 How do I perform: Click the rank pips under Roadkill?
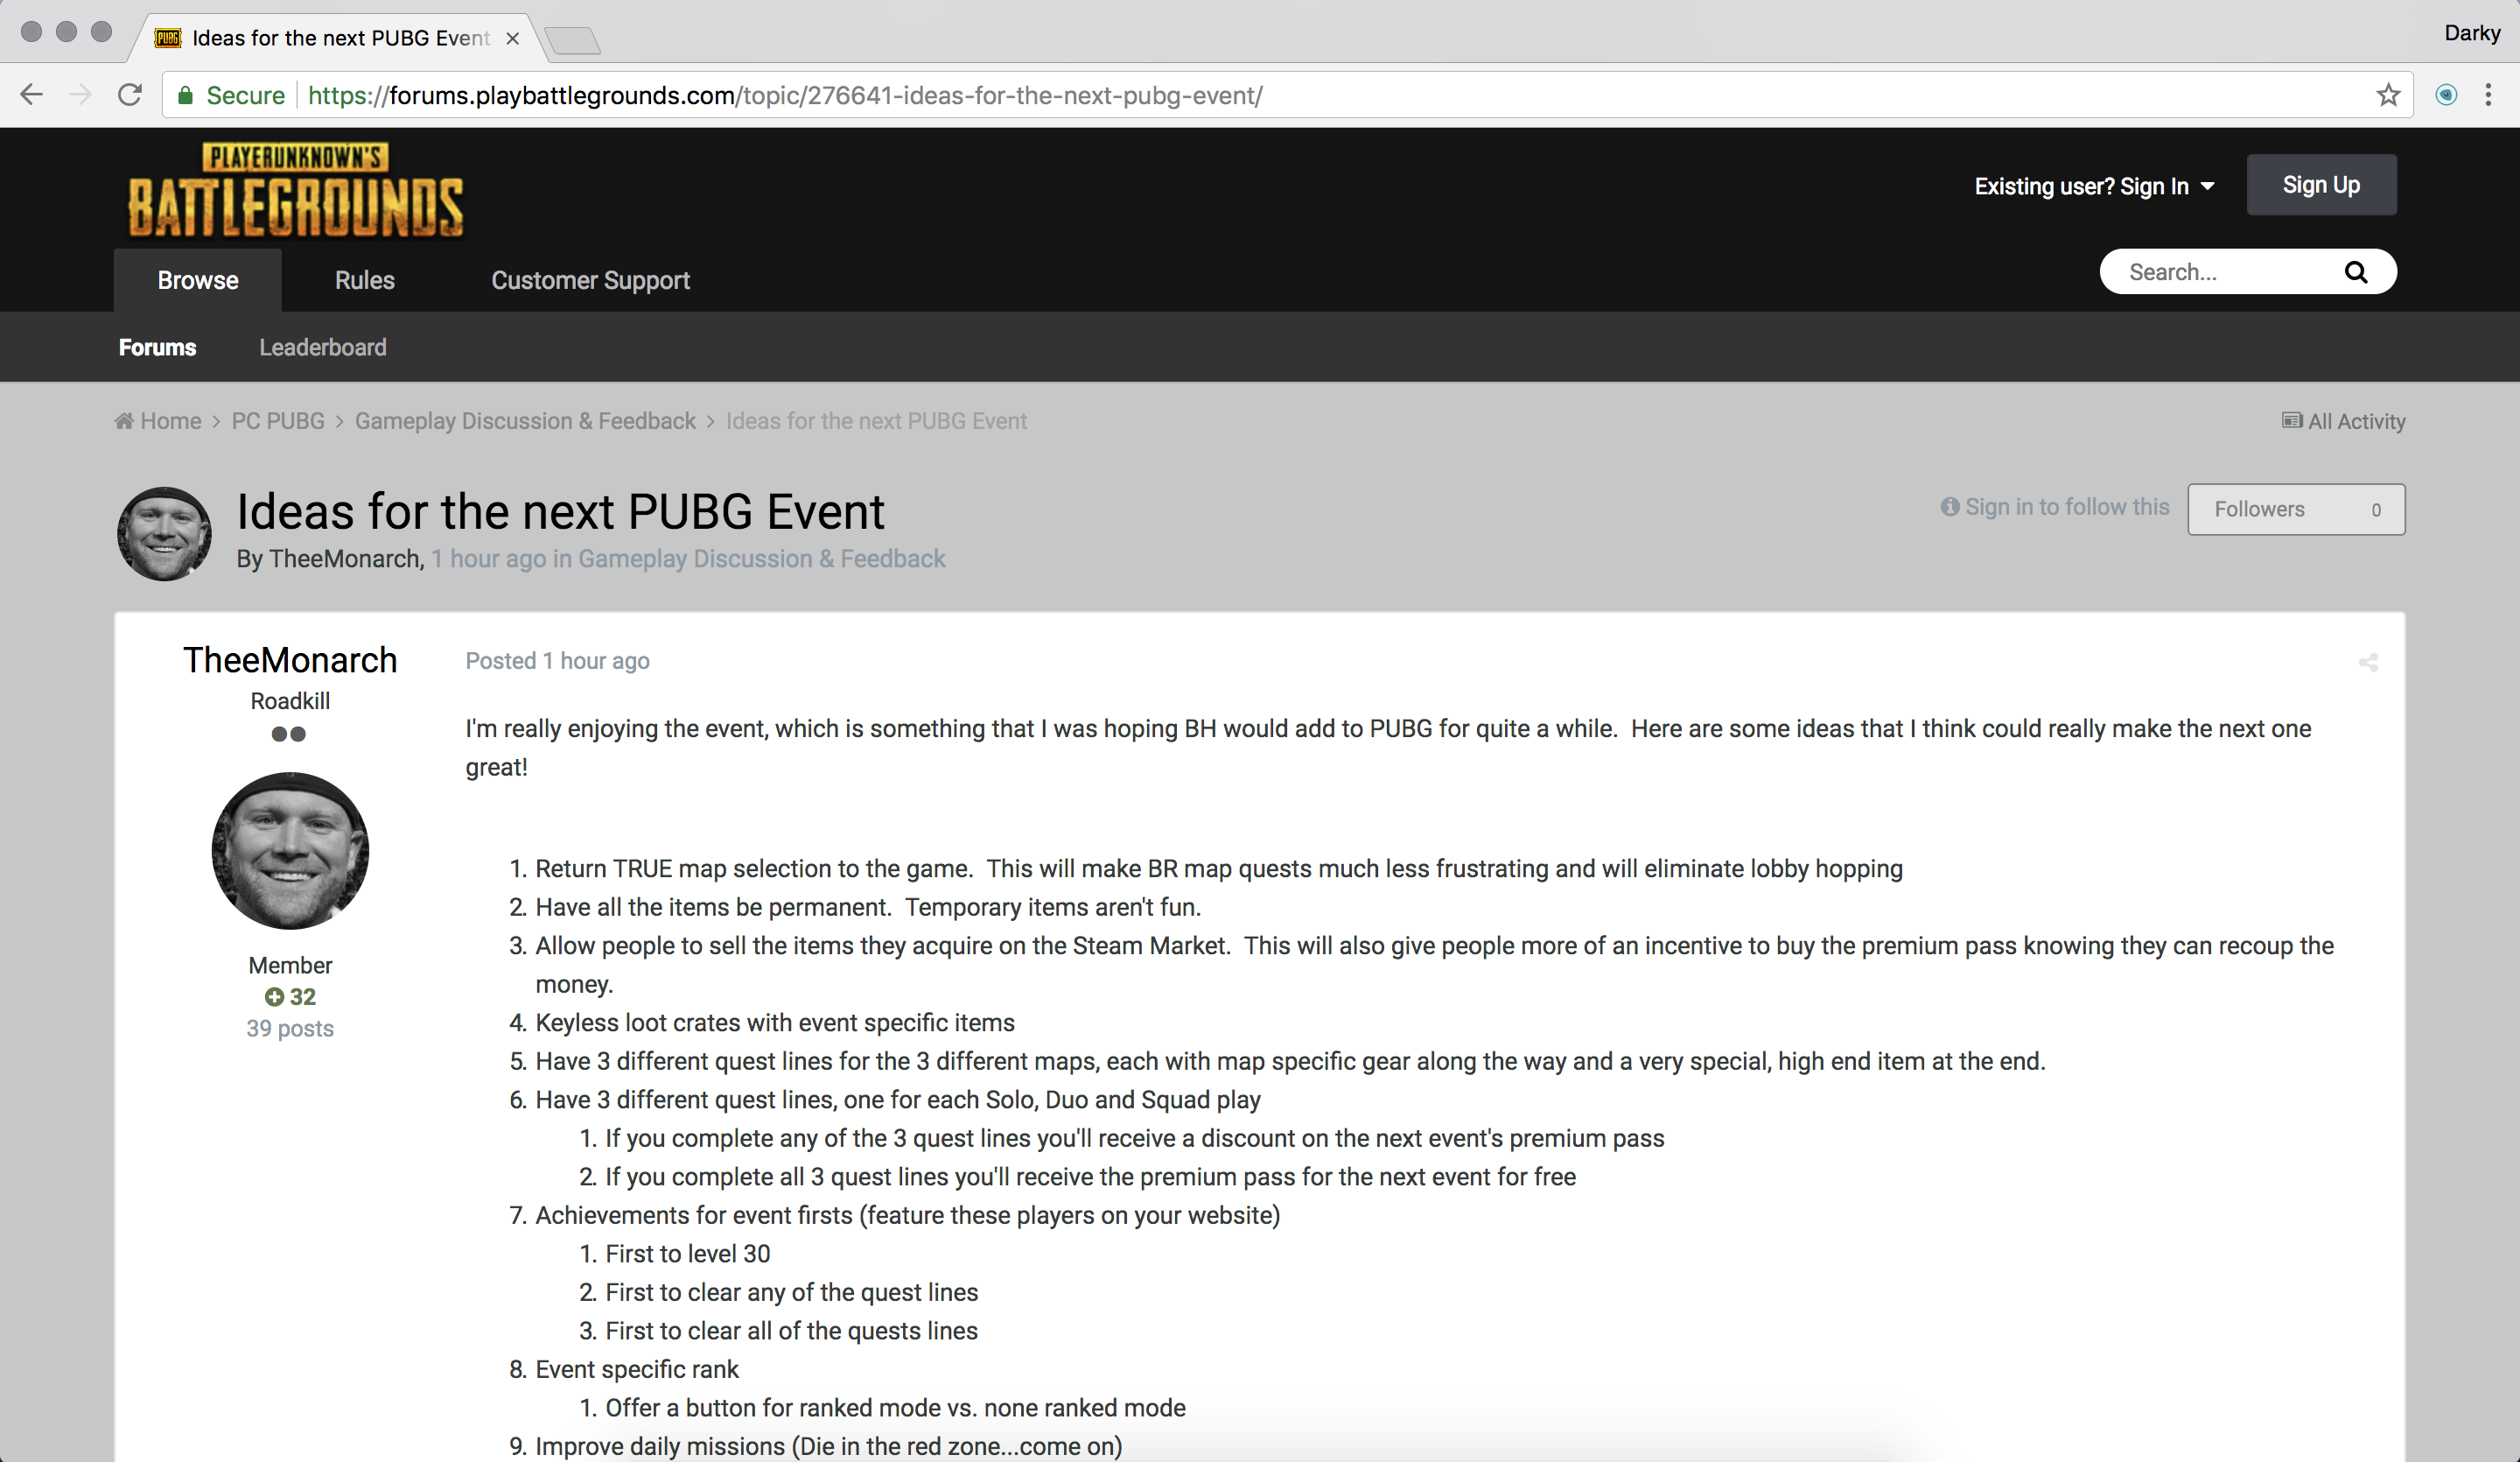point(289,735)
